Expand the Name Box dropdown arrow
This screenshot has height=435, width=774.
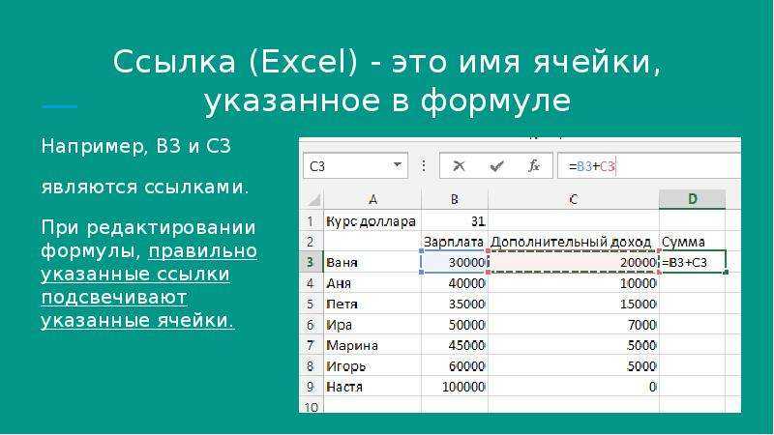[398, 165]
